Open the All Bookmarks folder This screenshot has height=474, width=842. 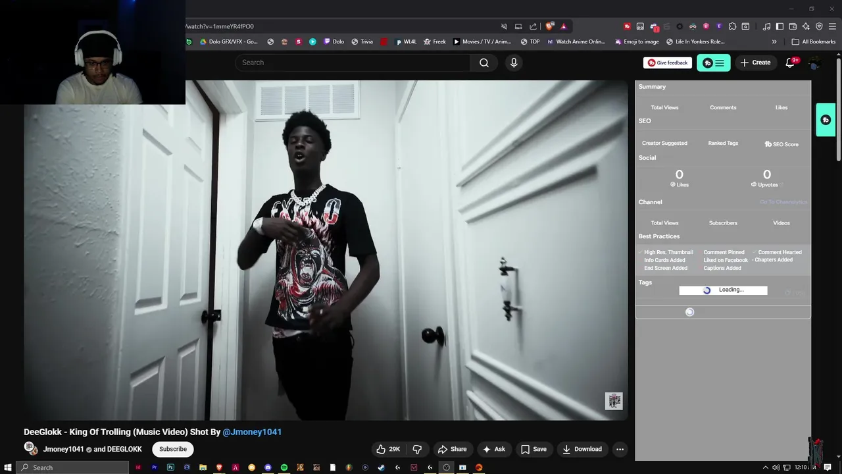[814, 41]
